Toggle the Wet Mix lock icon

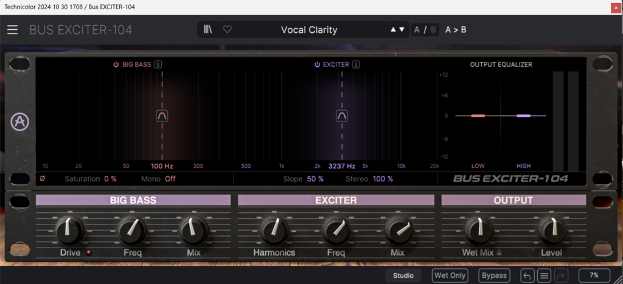pyautogui.click(x=499, y=252)
